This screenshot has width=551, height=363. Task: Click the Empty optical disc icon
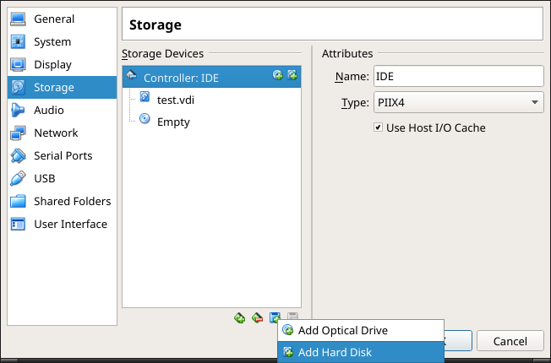point(145,121)
